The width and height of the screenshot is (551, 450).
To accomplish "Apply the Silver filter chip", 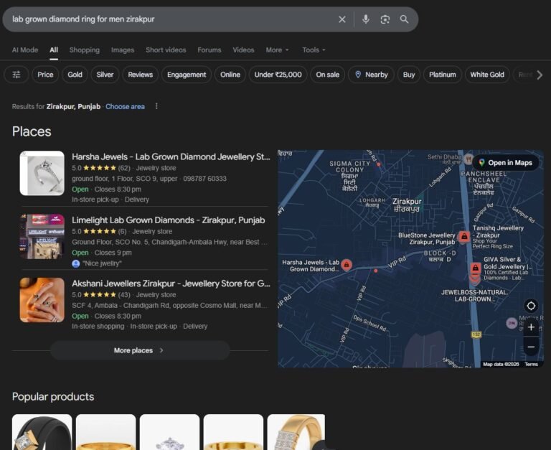I will click(x=105, y=75).
